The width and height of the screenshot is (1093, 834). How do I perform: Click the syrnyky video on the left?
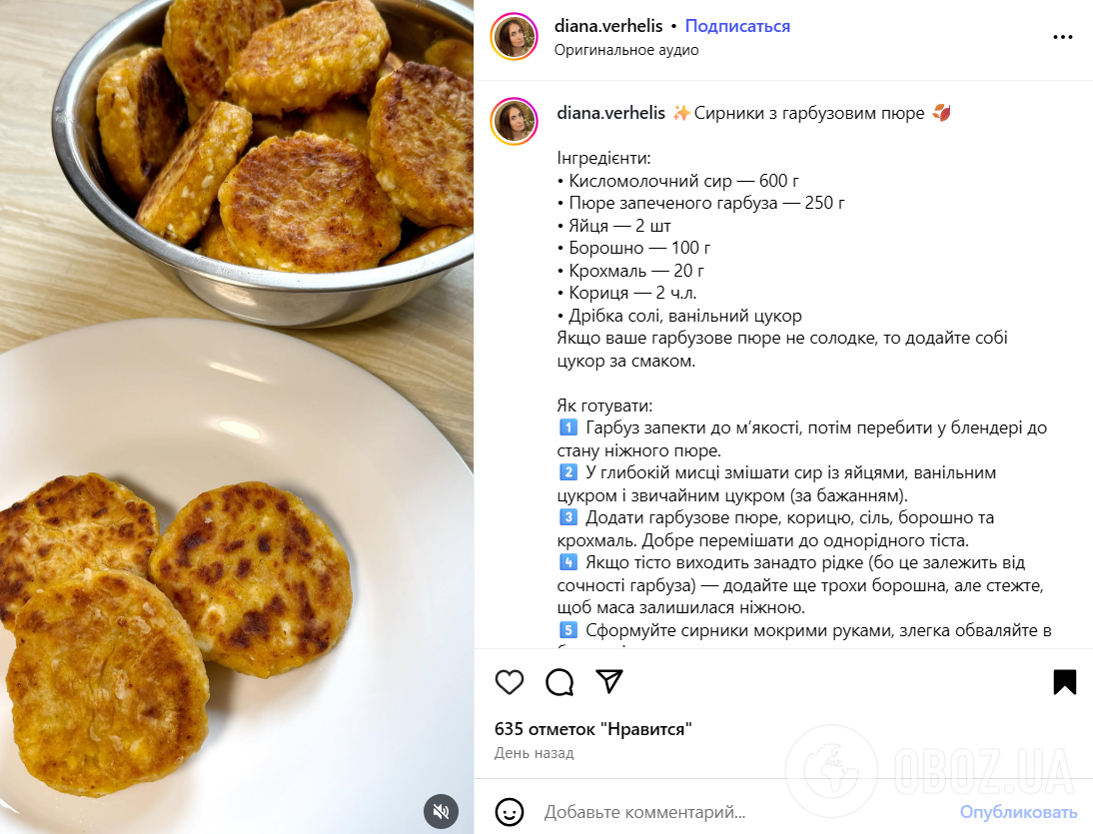(x=237, y=417)
